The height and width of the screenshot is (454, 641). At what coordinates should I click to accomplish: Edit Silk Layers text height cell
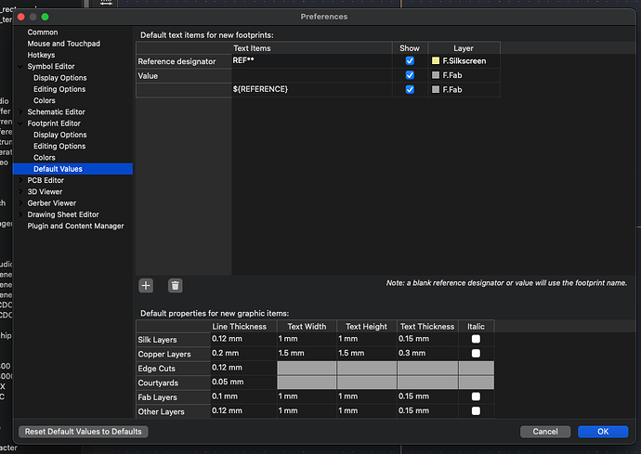coord(367,339)
